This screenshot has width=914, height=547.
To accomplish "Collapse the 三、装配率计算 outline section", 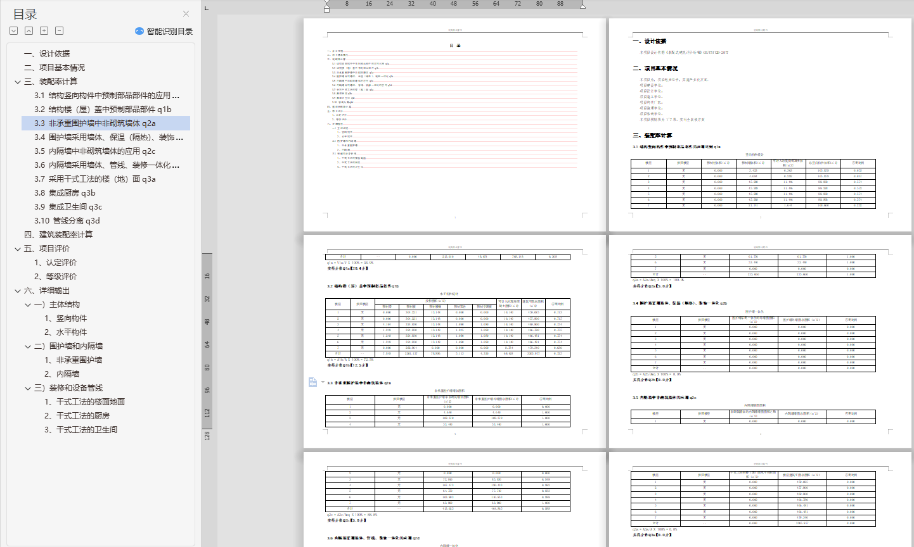I will [18, 82].
